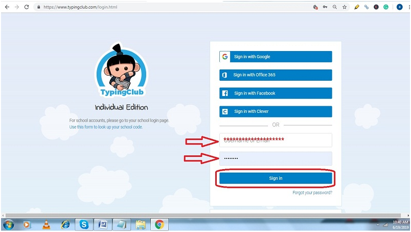Click the password field
The height and width of the screenshot is (232, 411).
pos(276,158)
